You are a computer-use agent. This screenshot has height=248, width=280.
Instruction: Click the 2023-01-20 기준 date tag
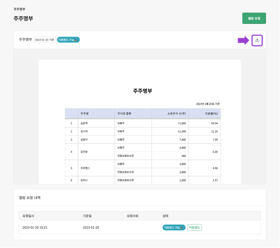pyautogui.click(x=45, y=40)
